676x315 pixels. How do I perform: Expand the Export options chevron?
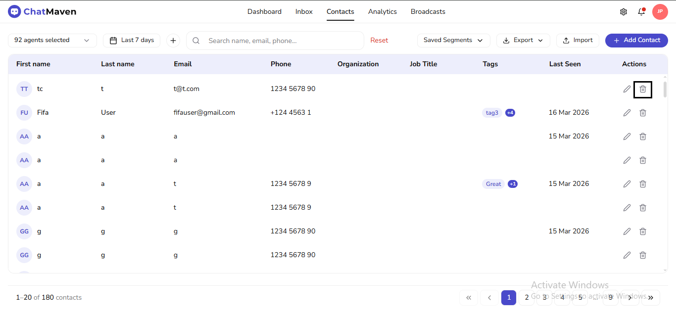click(540, 40)
